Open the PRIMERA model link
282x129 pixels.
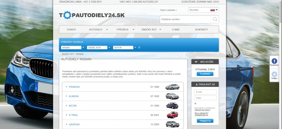[74, 87]
